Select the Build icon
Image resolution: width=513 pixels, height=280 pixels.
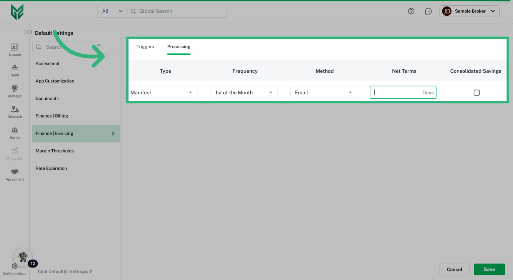pos(15,70)
